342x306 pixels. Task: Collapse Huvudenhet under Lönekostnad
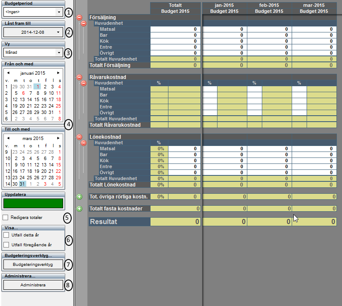(x=84, y=143)
